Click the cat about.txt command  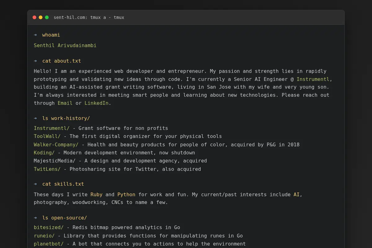[x=62, y=61]
